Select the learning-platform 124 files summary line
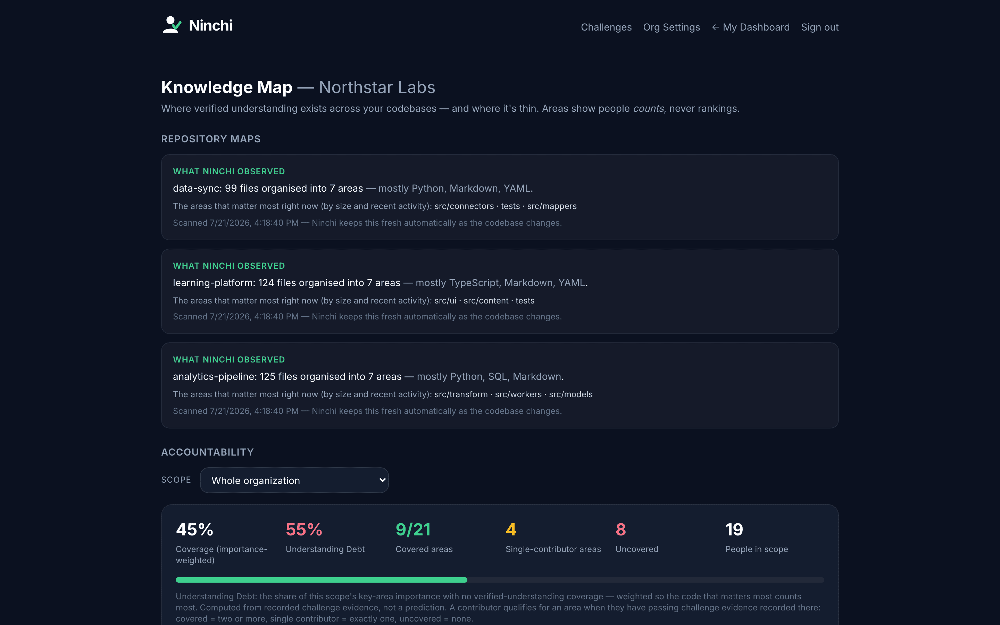1000x625 pixels. pyautogui.click(x=380, y=283)
